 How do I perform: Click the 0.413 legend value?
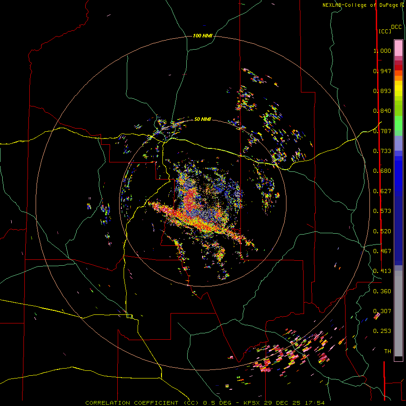coord(382,271)
